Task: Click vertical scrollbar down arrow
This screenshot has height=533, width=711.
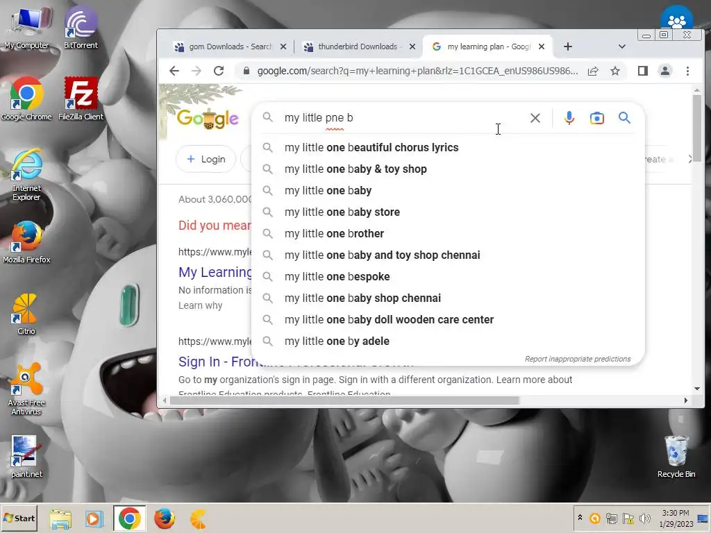Action: click(696, 389)
